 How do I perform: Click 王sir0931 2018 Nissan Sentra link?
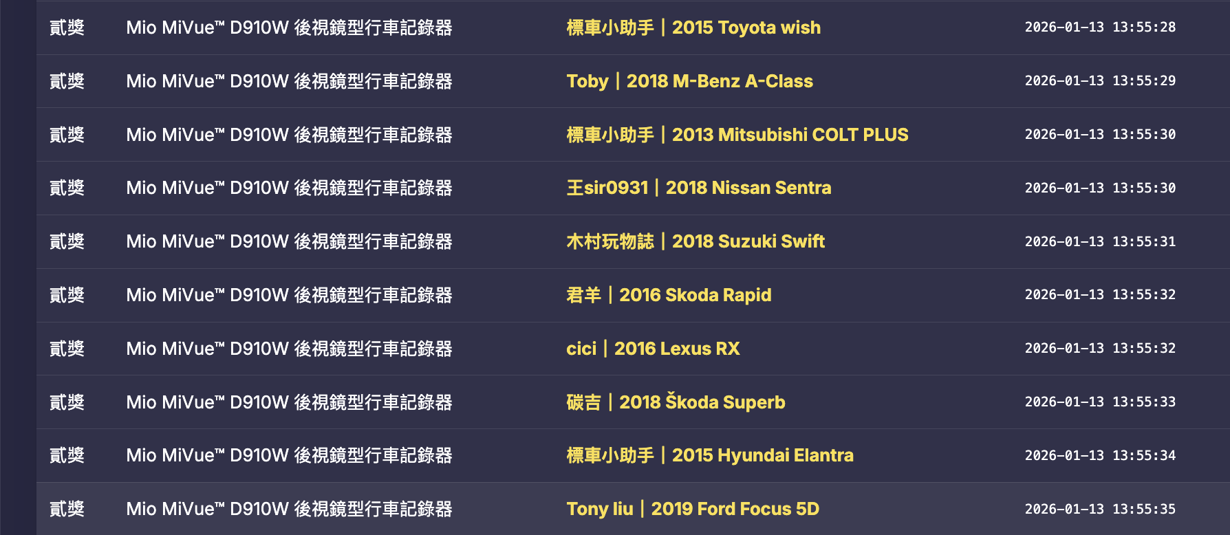click(x=698, y=188)
